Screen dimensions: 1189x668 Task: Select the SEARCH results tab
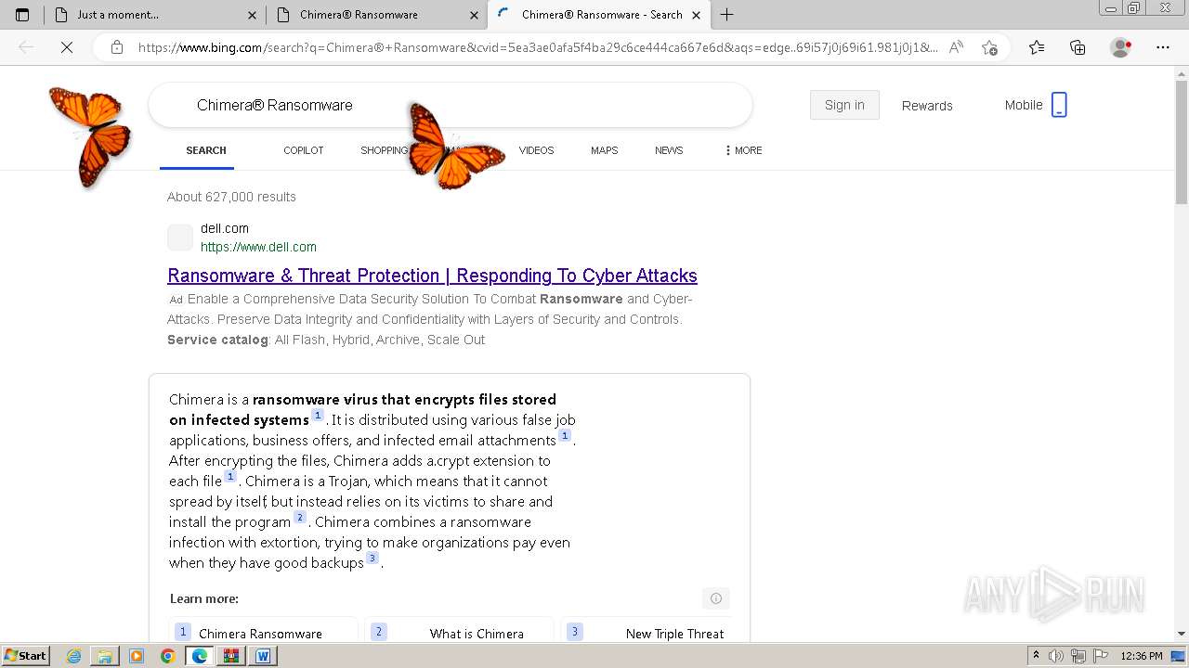coord(206,150)
